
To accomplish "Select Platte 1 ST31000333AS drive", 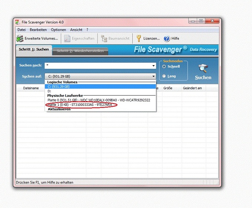I will point(100,105).
